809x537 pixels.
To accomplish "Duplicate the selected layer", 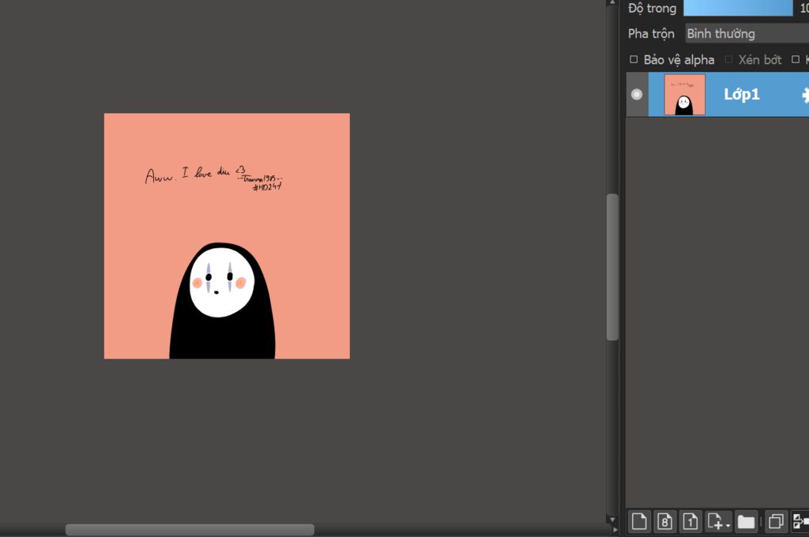I will tap(776, 521).
